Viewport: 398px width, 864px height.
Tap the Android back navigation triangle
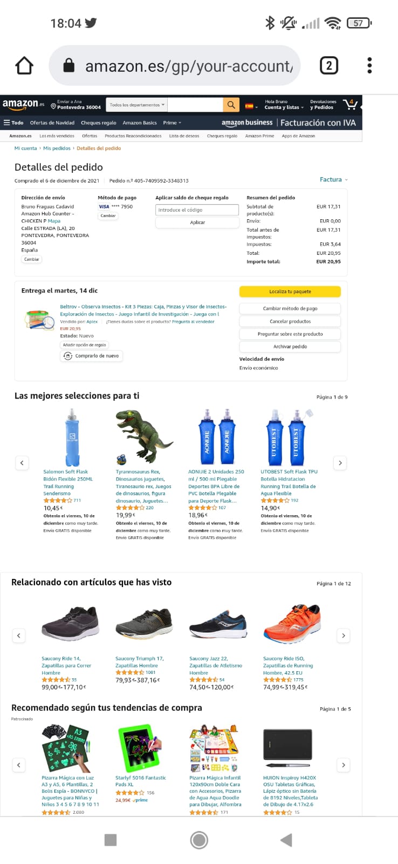[286, 840]
